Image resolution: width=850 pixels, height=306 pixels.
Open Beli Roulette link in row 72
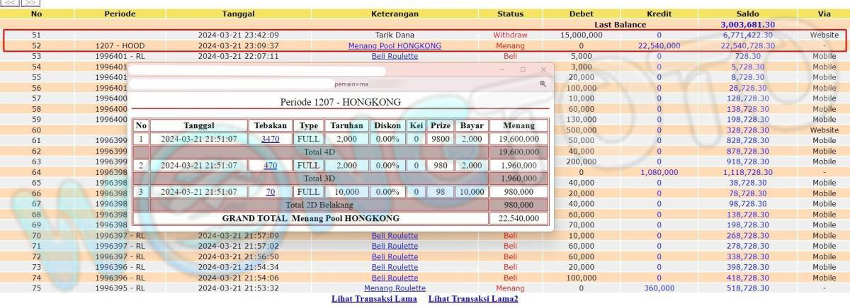pyautogui.click(x=395, y=256)
